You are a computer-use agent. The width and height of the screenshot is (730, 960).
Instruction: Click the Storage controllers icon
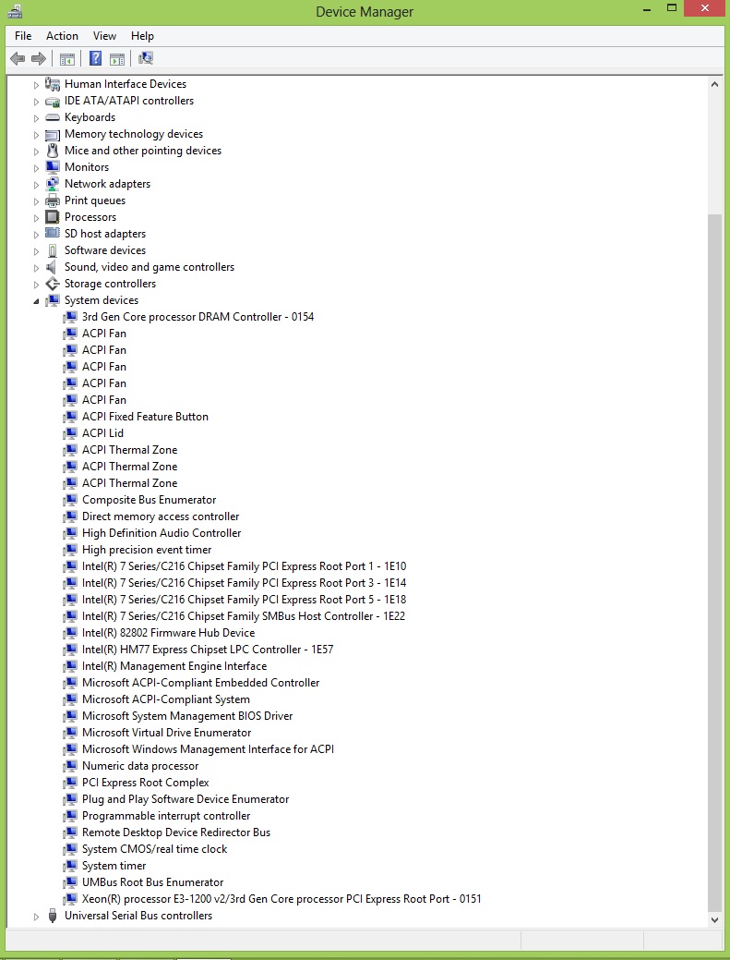click(x=53, y=284)
